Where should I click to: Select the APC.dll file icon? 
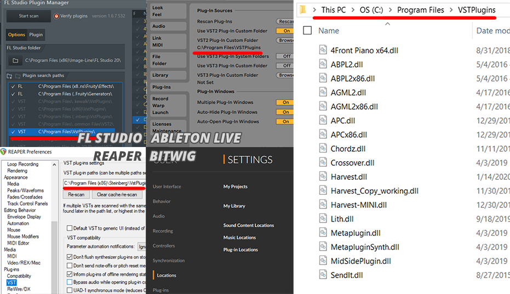[323, 120]
